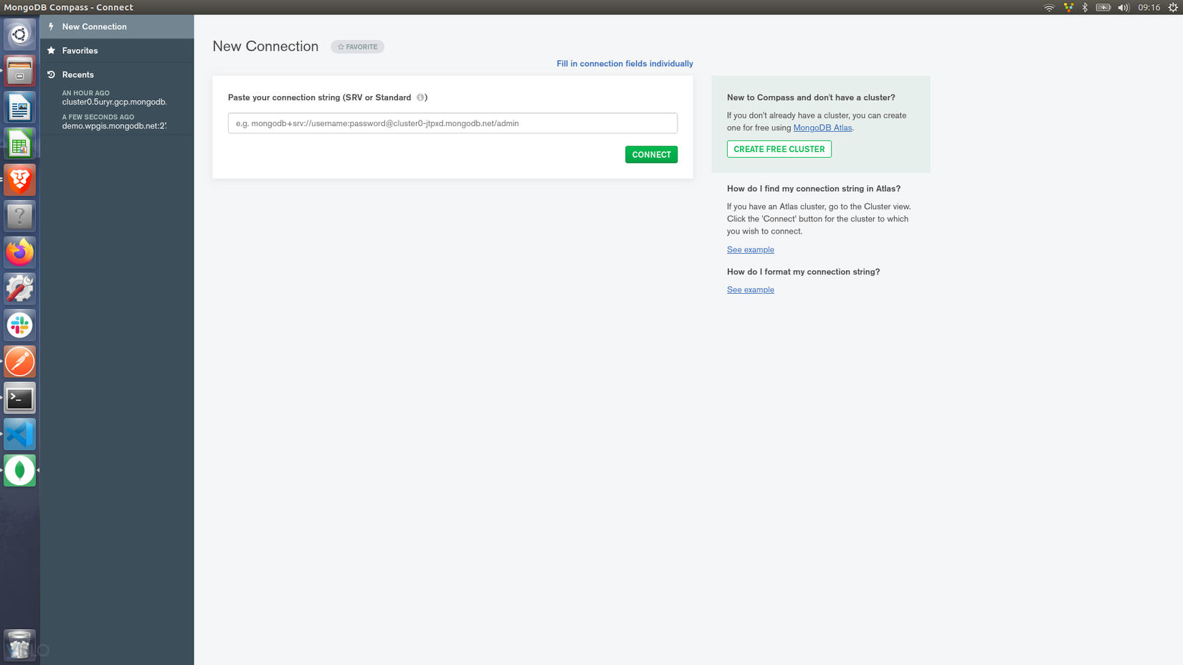Click the green CONNECT button
Image resolution: width=1183 pixels, height=665 pixels.
[x=651, y=155]
